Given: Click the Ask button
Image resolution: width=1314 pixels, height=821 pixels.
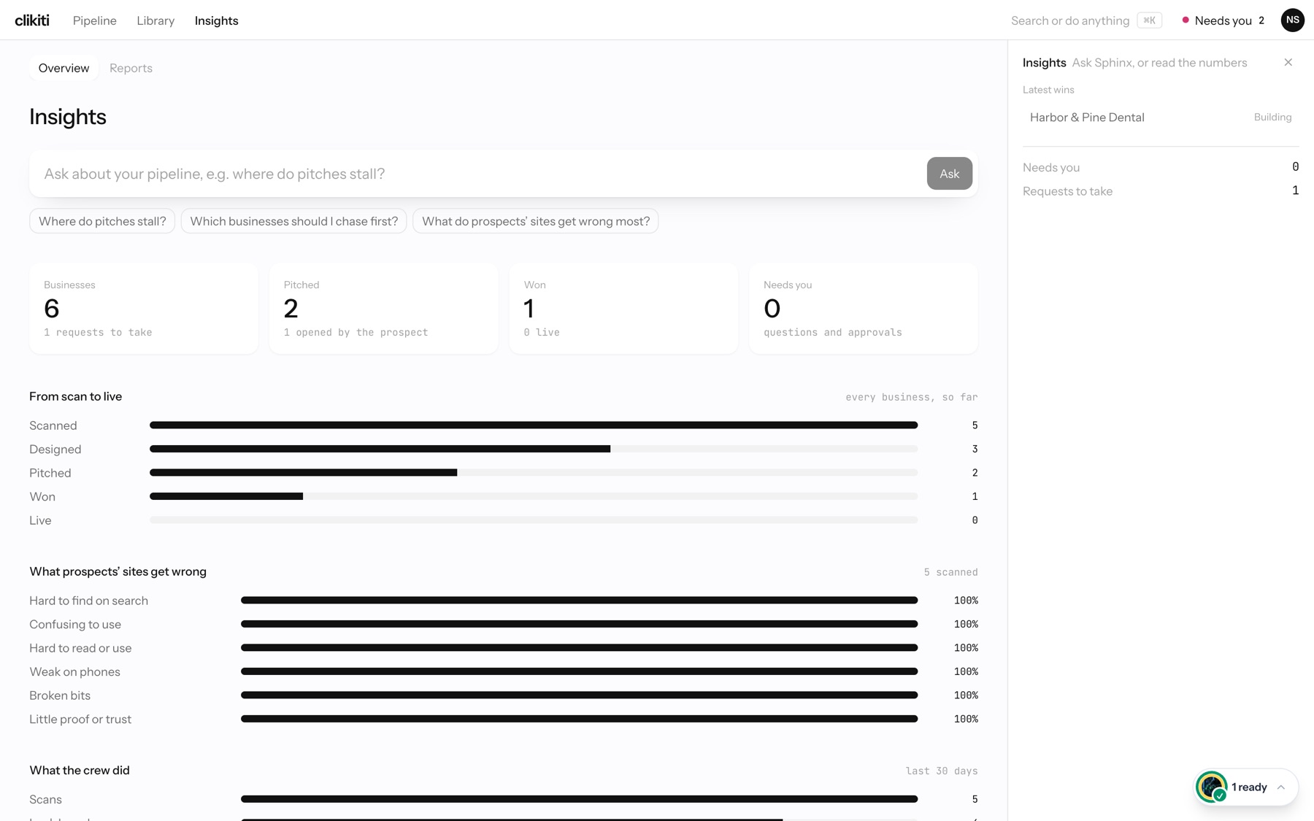Looking at the screenshot, I should 949,174.
